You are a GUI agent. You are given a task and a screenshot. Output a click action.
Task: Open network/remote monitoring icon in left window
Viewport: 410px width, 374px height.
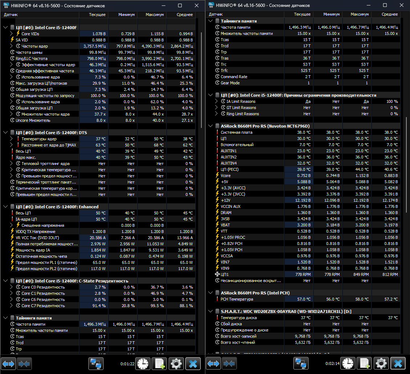[x=96, y=364]
